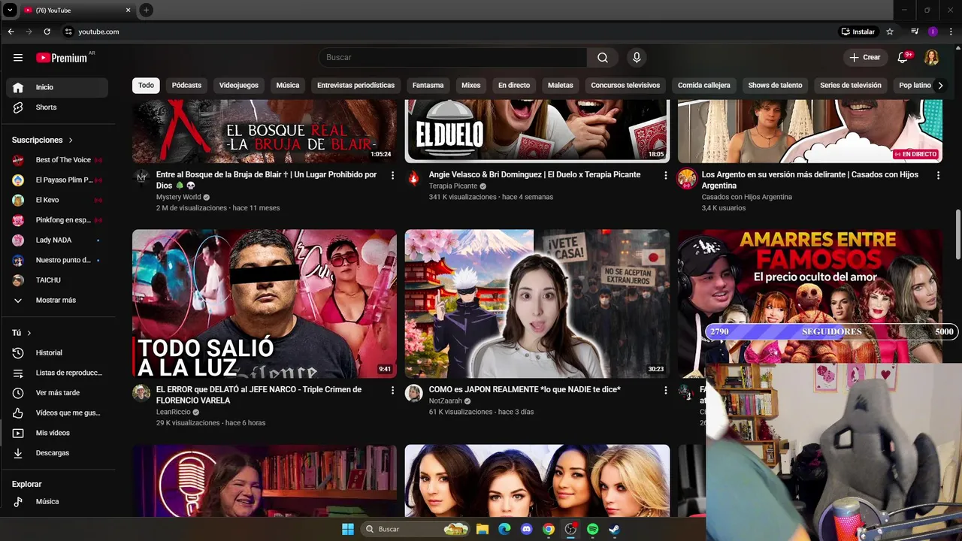Click the search magnifier button
Image resolution: width=962 pixels, height=541 pixels.
603,58
